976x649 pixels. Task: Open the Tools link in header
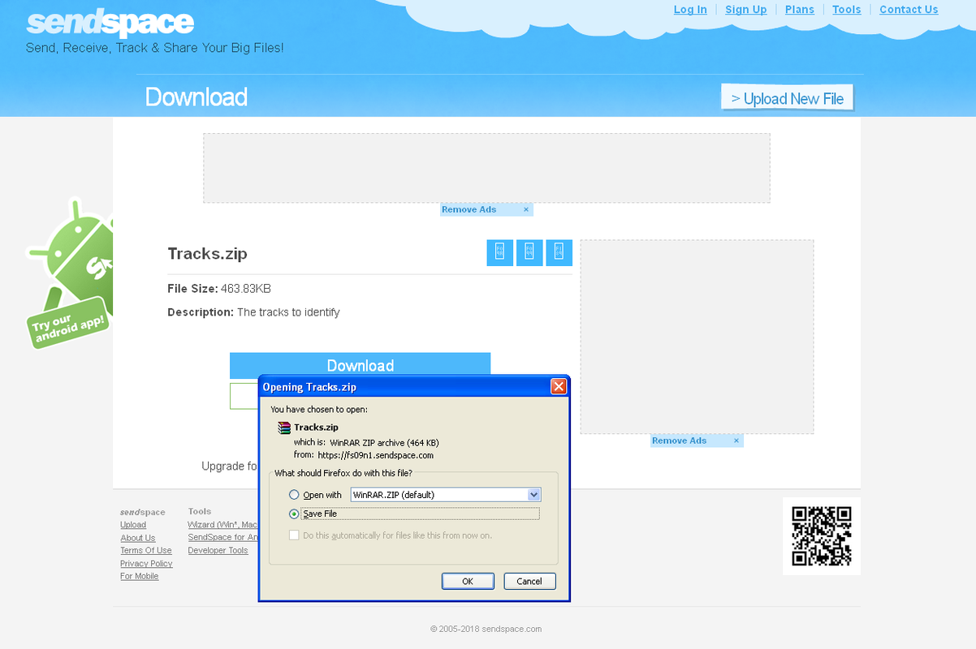pos(846,10)
